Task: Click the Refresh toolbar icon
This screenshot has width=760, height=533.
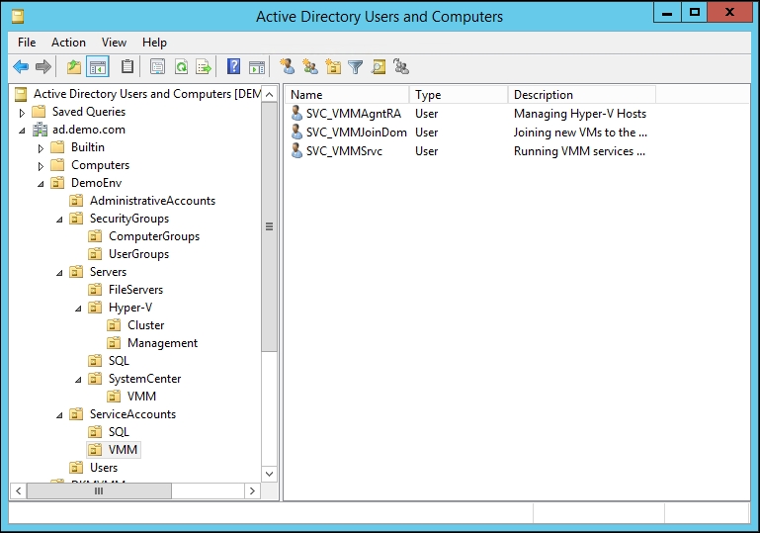Action: [x=181, y=67]
